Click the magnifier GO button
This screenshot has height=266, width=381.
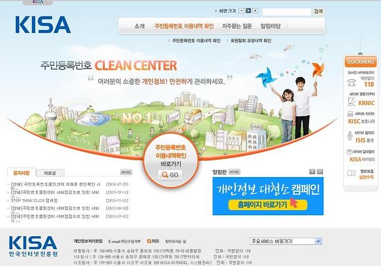(x=170, y=175)
